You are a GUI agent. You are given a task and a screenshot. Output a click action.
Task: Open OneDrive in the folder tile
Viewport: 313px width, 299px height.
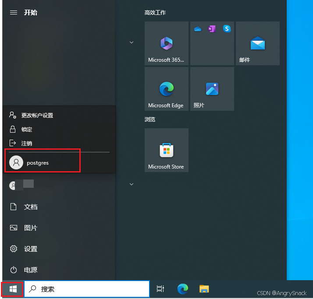pyautogui.click(x=198, y=29)
